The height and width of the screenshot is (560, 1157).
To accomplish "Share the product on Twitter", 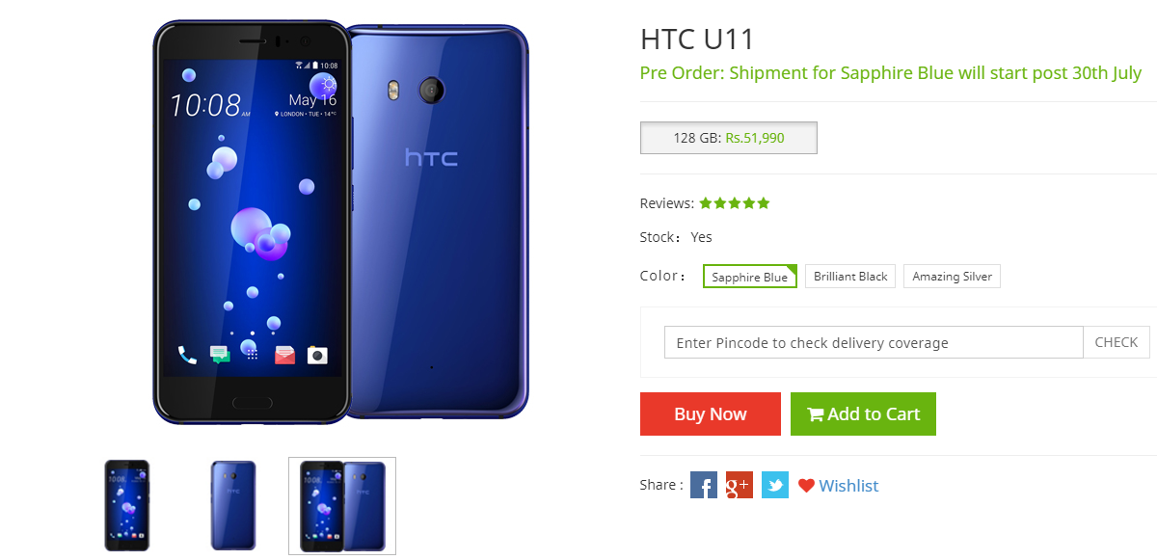I will pyautogui.click(x=775, y=485).
